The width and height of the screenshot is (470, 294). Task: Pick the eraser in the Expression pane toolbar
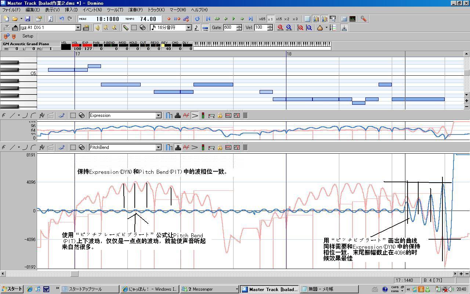tap(82, 115)
